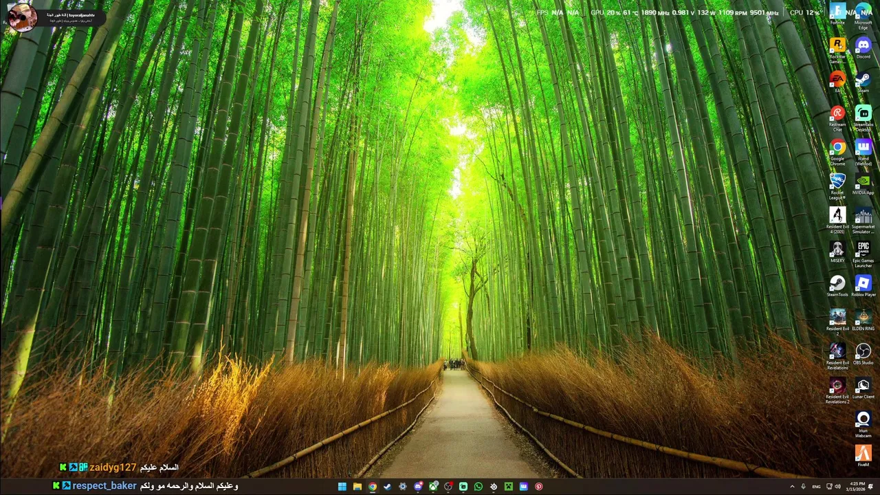Open the Fortnite desktop shortcut
The height and width of the screenshot is (495, 880).
[x=837, y=13]
